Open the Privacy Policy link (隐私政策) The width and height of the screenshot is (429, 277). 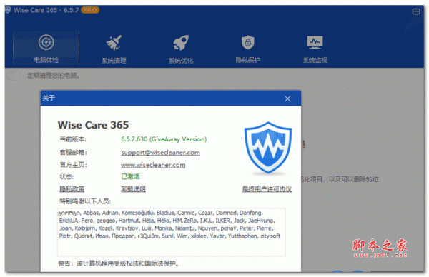72,189
